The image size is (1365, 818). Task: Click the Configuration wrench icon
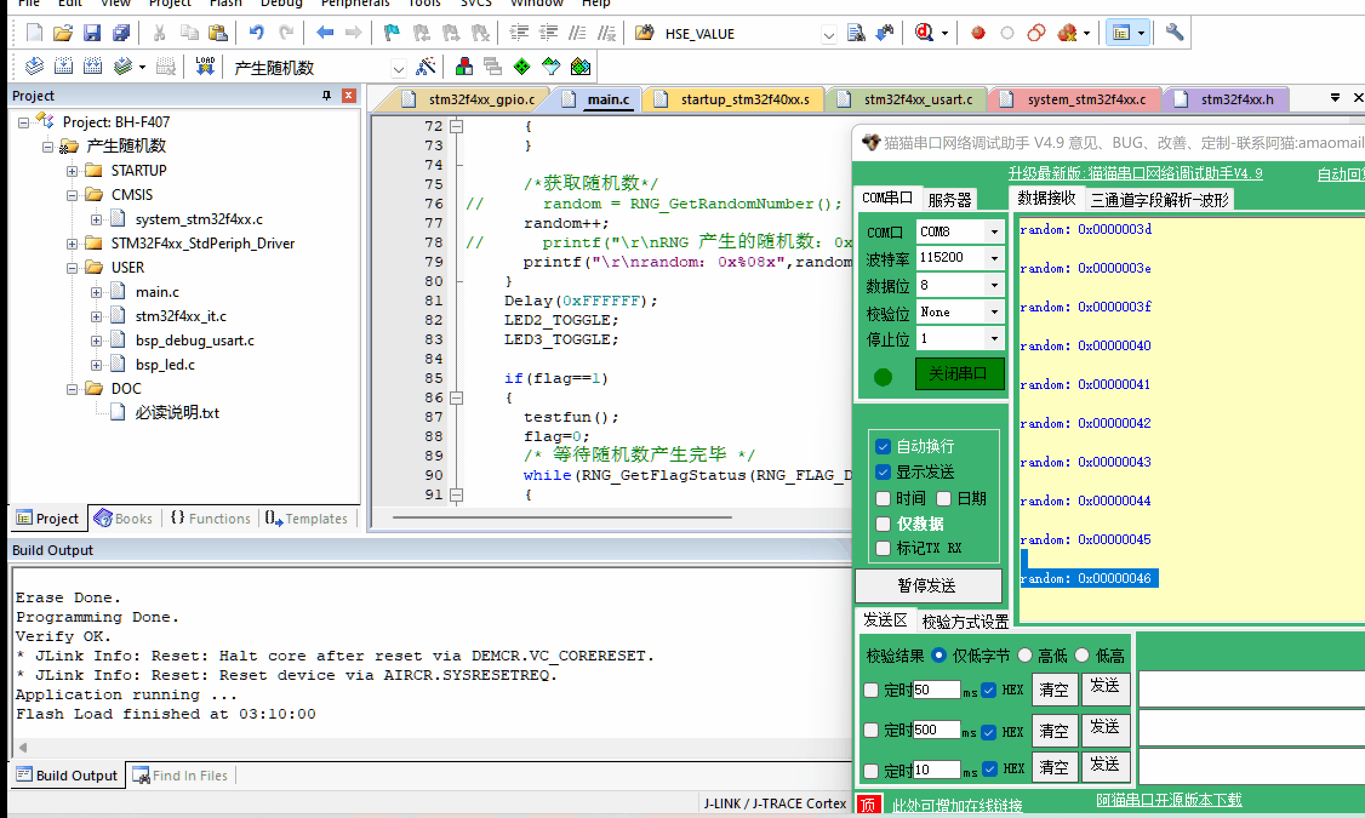1174,33
